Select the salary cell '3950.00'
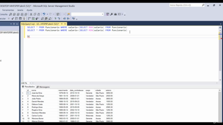Image resolution: width=223 pixels, height=125 pixels. 109,118
